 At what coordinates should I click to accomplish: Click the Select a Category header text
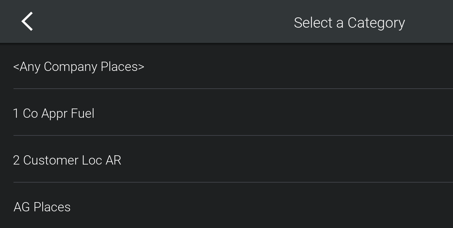pyautogui.click(x=349, y=23)
